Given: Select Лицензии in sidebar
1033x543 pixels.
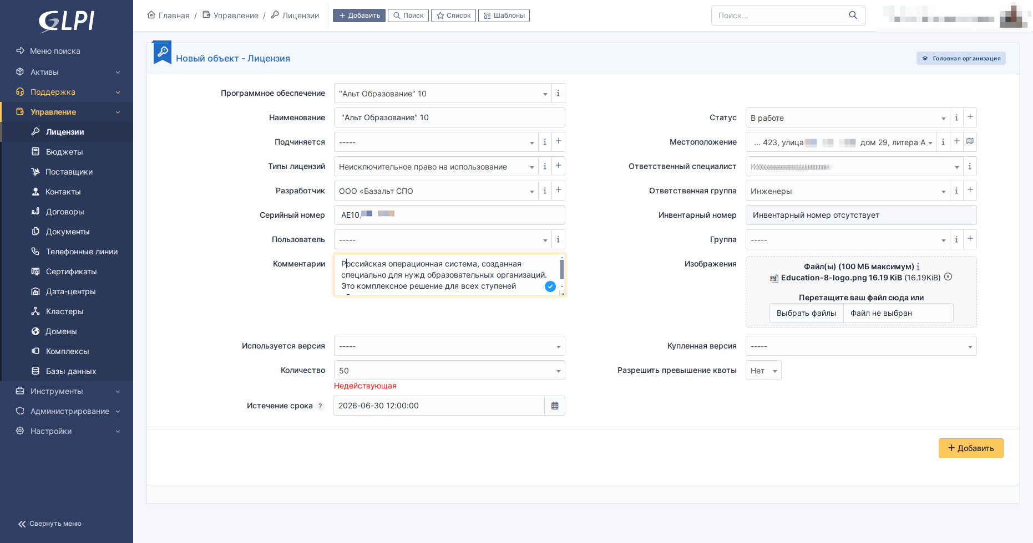Looking at the screenshot, I should (68, 132).
